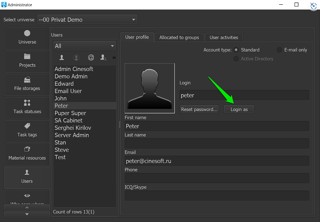The width and height of the screenshot is (320, 222).
Task: Select Puper Super in users list
Action: [x=85, y=113]
